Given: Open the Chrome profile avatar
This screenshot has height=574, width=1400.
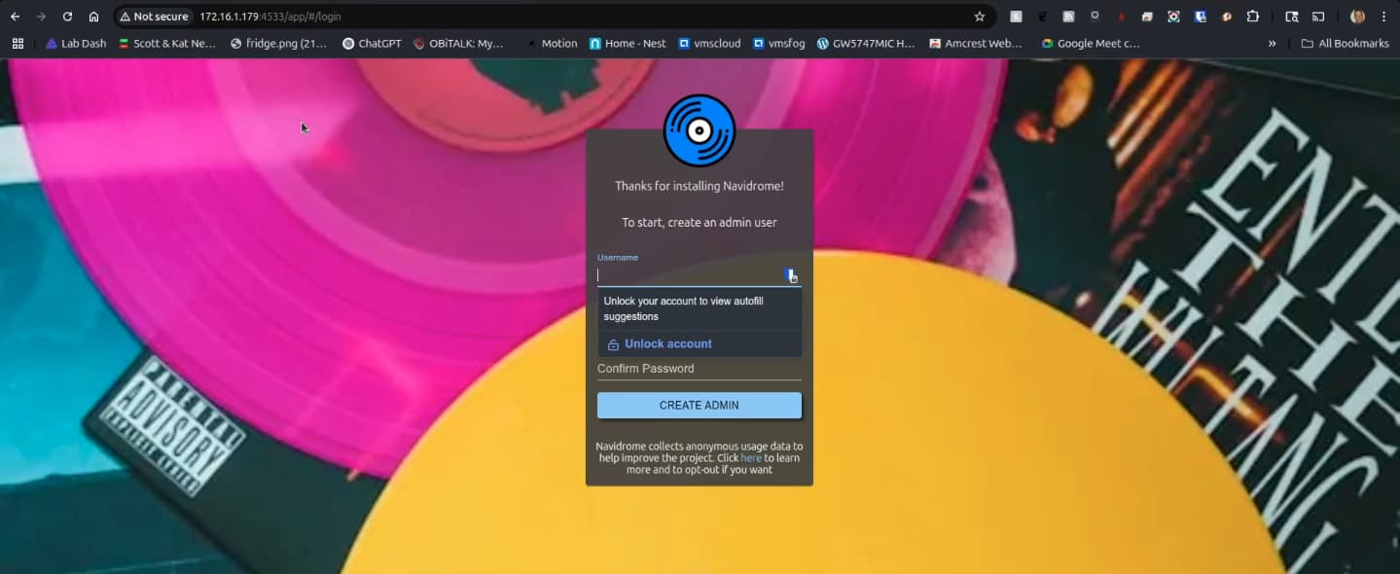Looking at the screenshot, I should [x=1357, y=17].
